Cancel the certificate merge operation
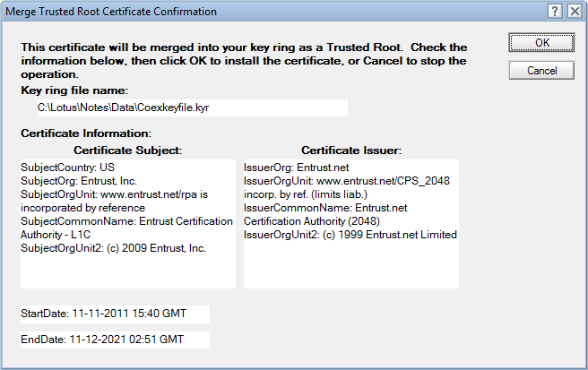588x370 pixels. click(x=541, y=71)
